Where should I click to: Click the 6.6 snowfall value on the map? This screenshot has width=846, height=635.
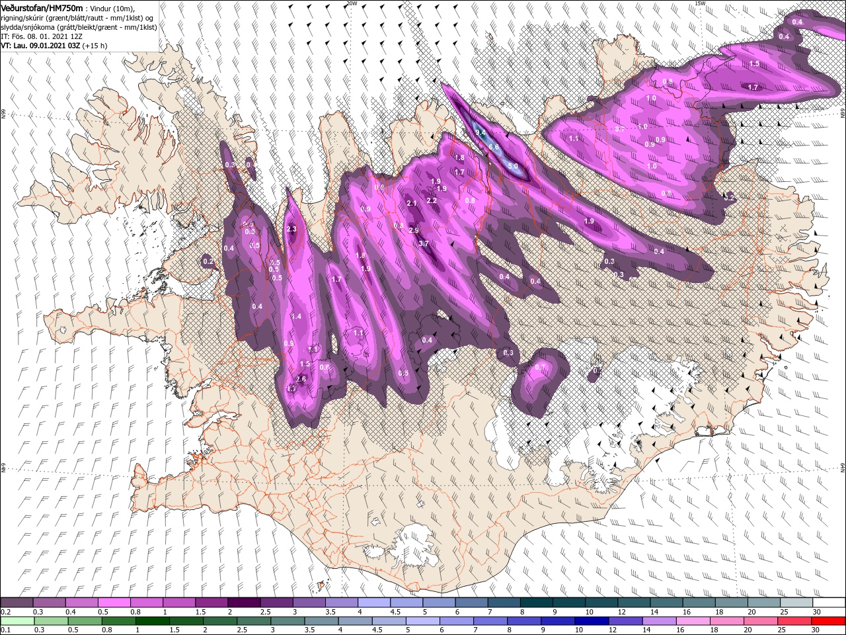point(493,146)
